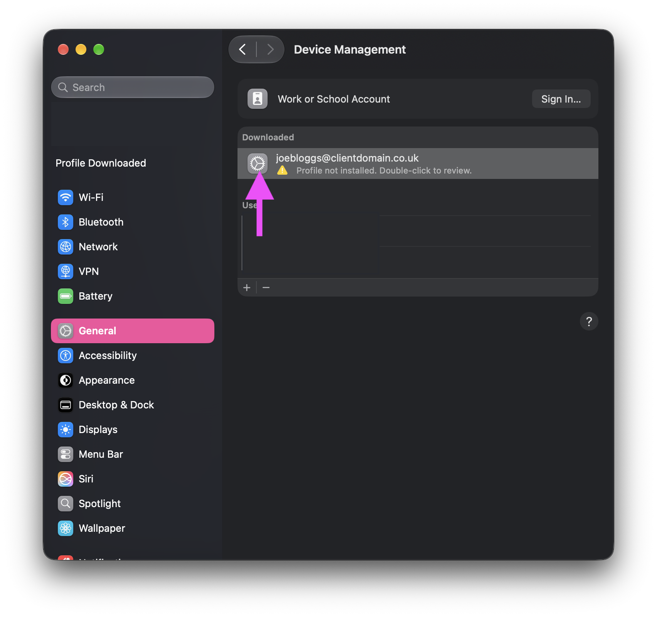The height and width of the screenshot is (617, 657).
Task: Select Wi-Fi label in the sidebar
Action: coord(91,197)
